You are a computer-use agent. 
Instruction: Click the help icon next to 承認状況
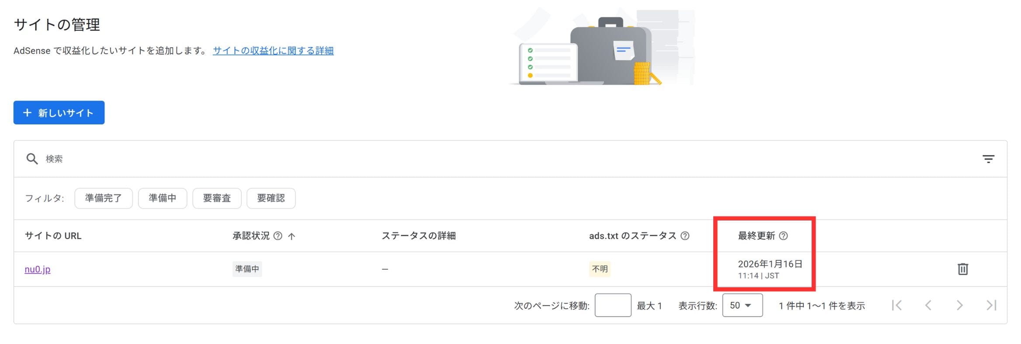[x=278, y=236]
